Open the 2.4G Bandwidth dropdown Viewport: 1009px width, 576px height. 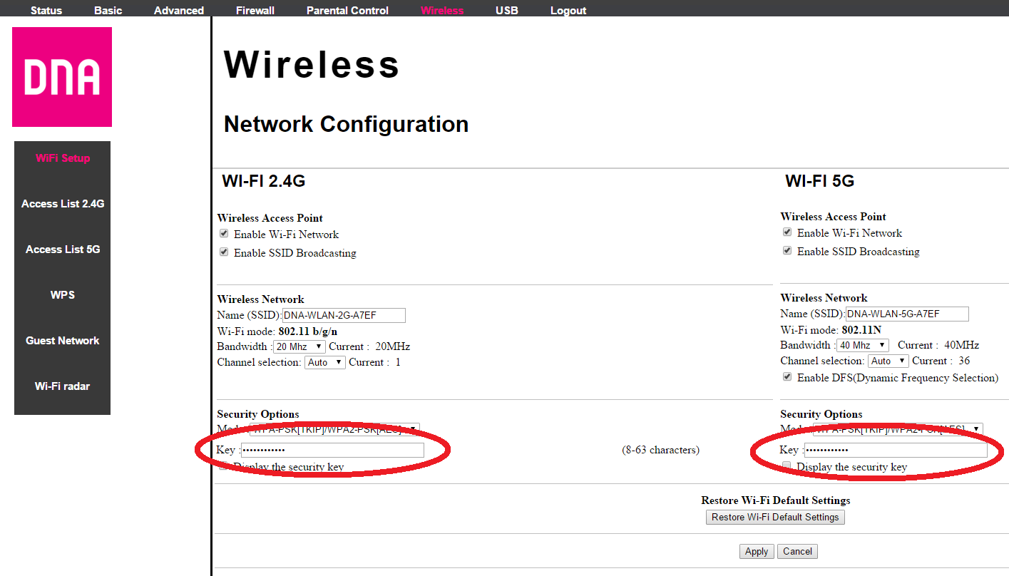(x=299, y=346)
